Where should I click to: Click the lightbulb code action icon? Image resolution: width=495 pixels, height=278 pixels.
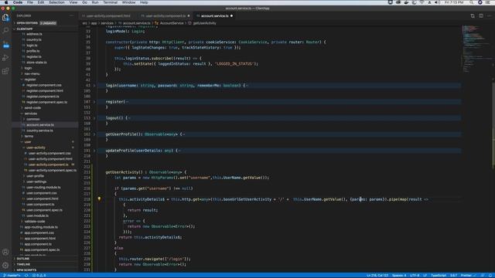coord(99,199)
